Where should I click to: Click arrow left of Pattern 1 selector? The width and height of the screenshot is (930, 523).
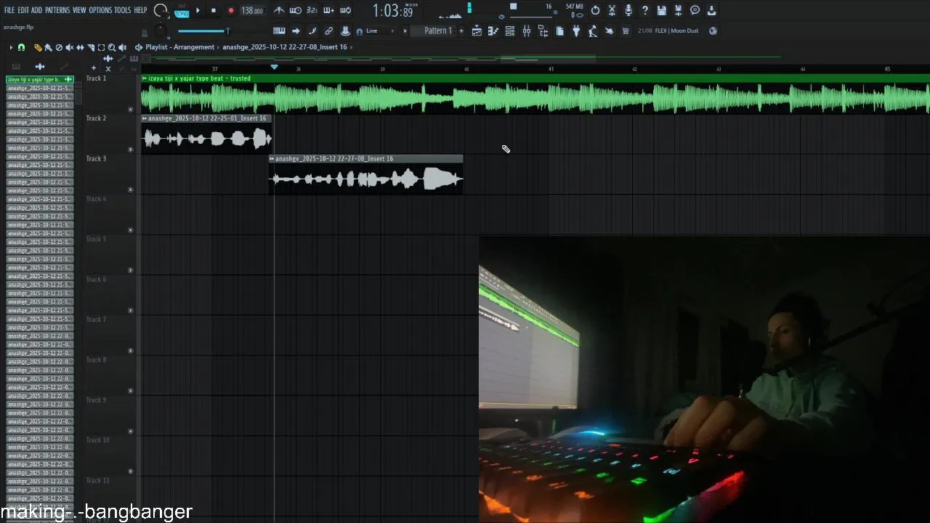click(405, 31)
